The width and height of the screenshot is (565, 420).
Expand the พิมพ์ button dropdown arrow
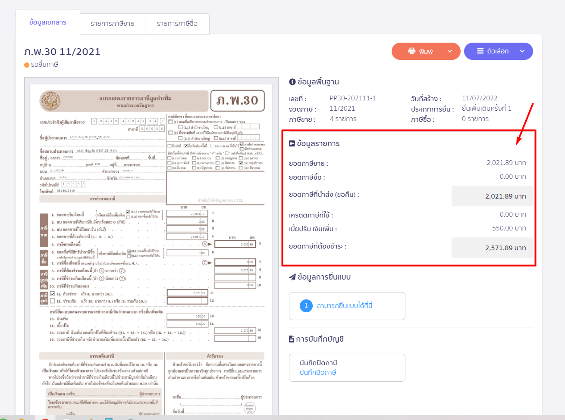450,51
